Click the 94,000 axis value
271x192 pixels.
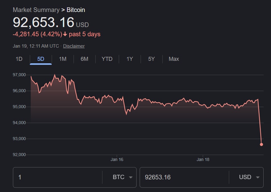tap(19, 123)
